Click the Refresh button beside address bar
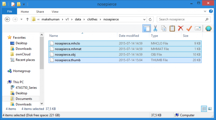The image size is (216, 120). point(150,19)
